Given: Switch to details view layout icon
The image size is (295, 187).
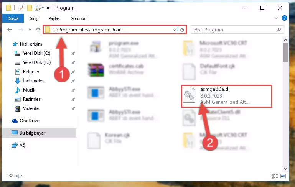Looking at the screenshot, I should (x=275, y=176).
